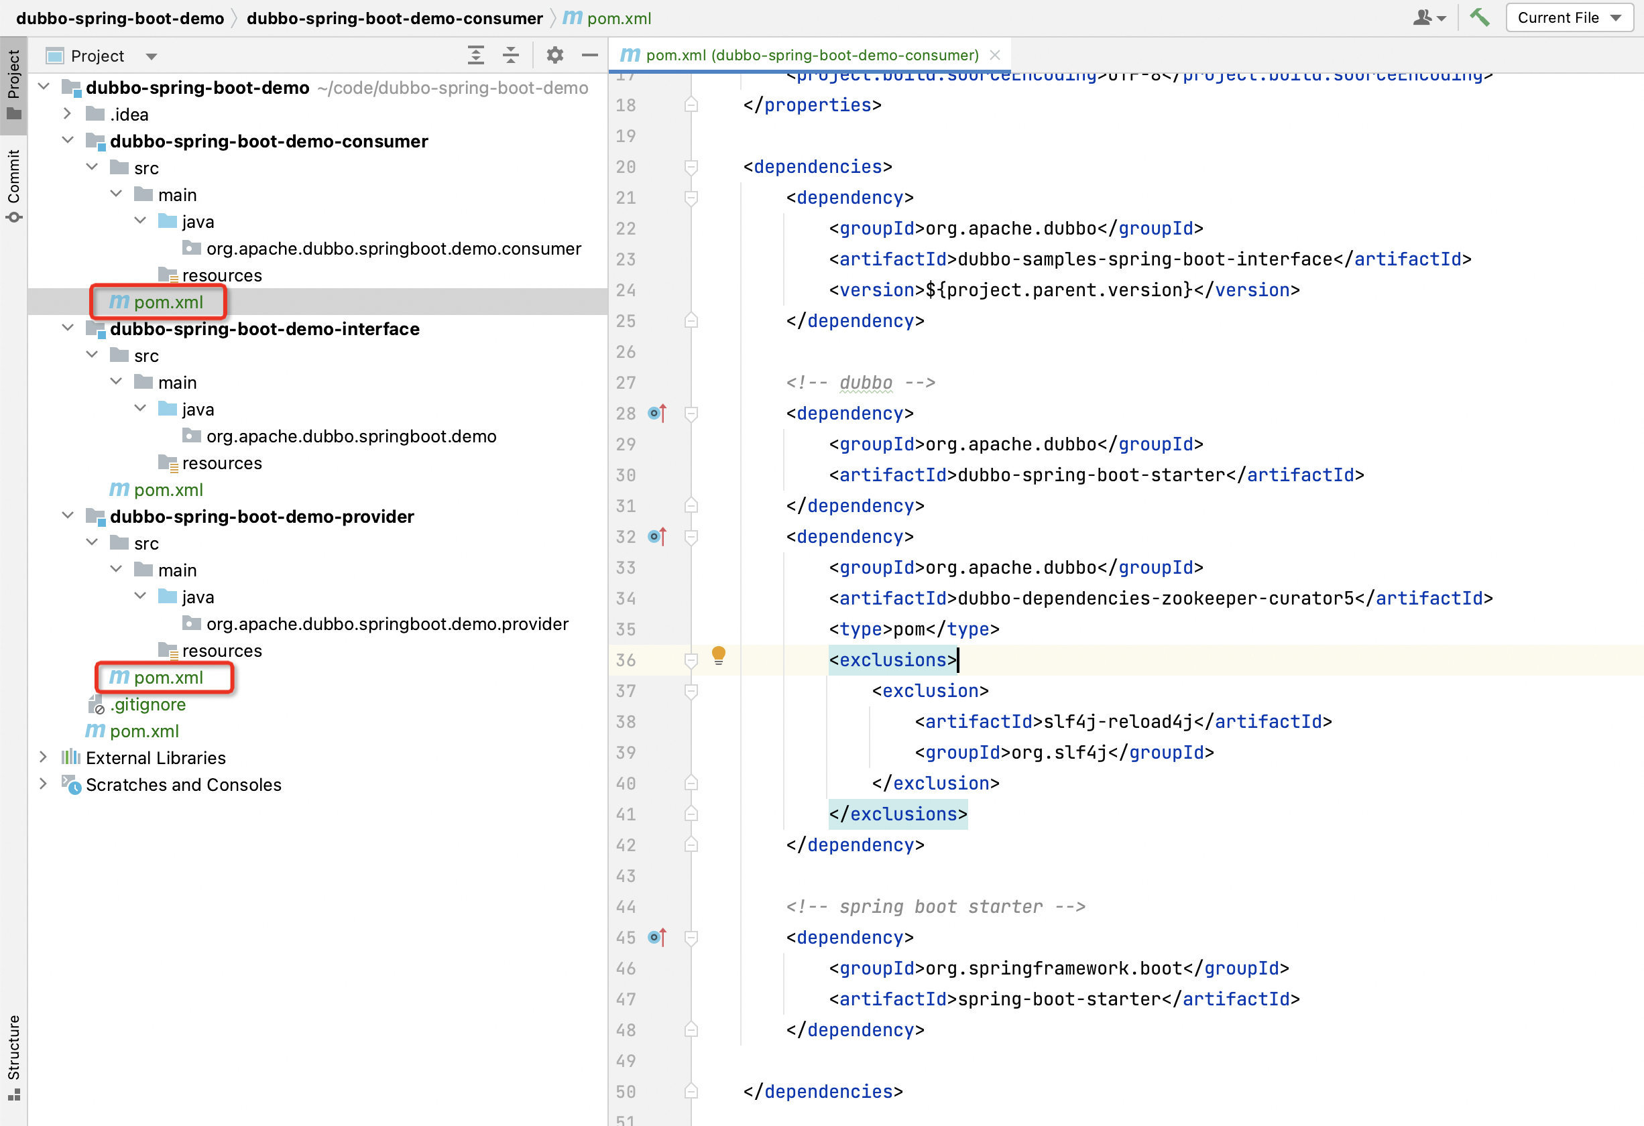The image size is (1644, 1126).
Task: Select provider module pom.xml in tree
Action: point(168,678)
